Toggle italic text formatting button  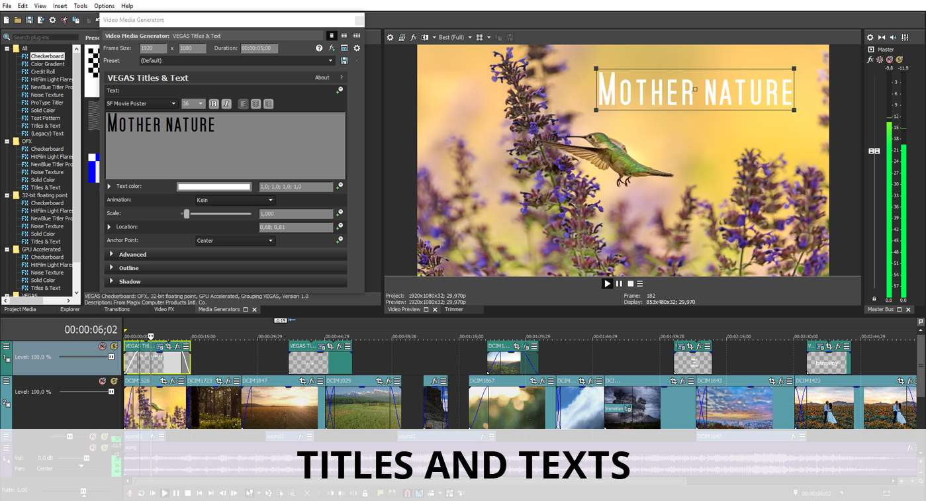(226, 104)
